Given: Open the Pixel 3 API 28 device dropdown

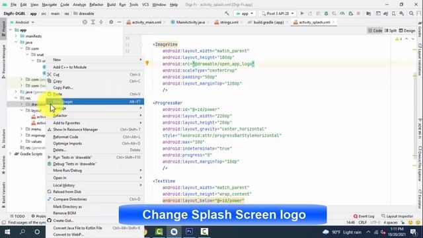Looking at the screenshot, I should 278,13.
